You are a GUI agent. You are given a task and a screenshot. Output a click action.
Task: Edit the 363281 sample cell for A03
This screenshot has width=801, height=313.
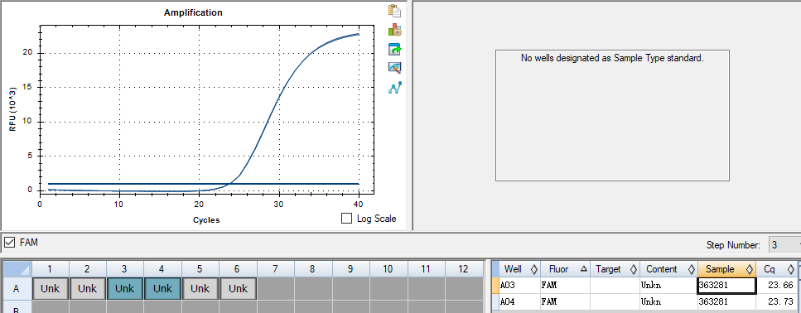[x=727, y=286]
